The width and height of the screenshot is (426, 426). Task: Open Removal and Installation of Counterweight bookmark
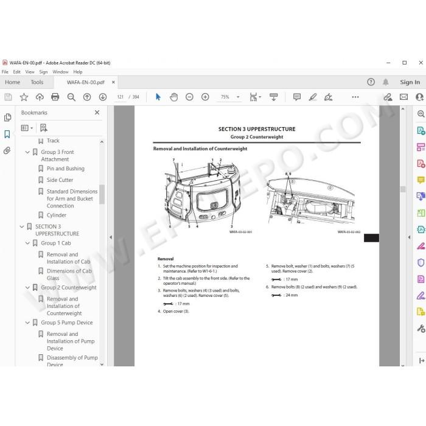click(65, 306)
